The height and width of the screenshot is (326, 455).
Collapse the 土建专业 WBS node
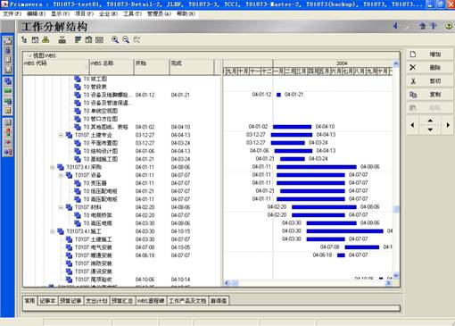(x=61, y=135)
